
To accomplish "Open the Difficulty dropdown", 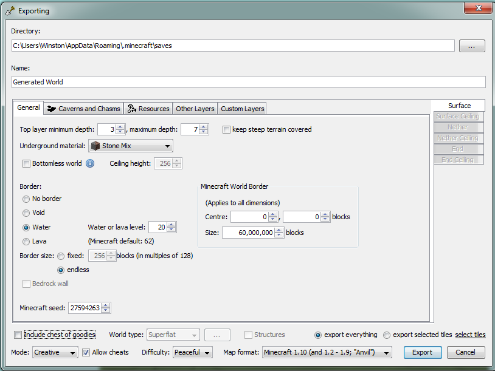I will [x=192, y=352].
